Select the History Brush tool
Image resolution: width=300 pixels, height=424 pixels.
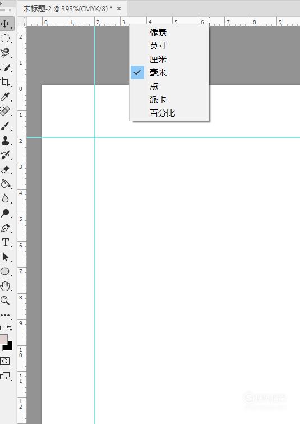pos(5,155)
